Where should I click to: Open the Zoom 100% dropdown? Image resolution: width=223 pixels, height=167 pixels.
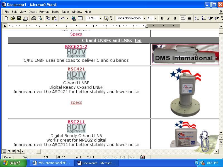pos(101,18)
